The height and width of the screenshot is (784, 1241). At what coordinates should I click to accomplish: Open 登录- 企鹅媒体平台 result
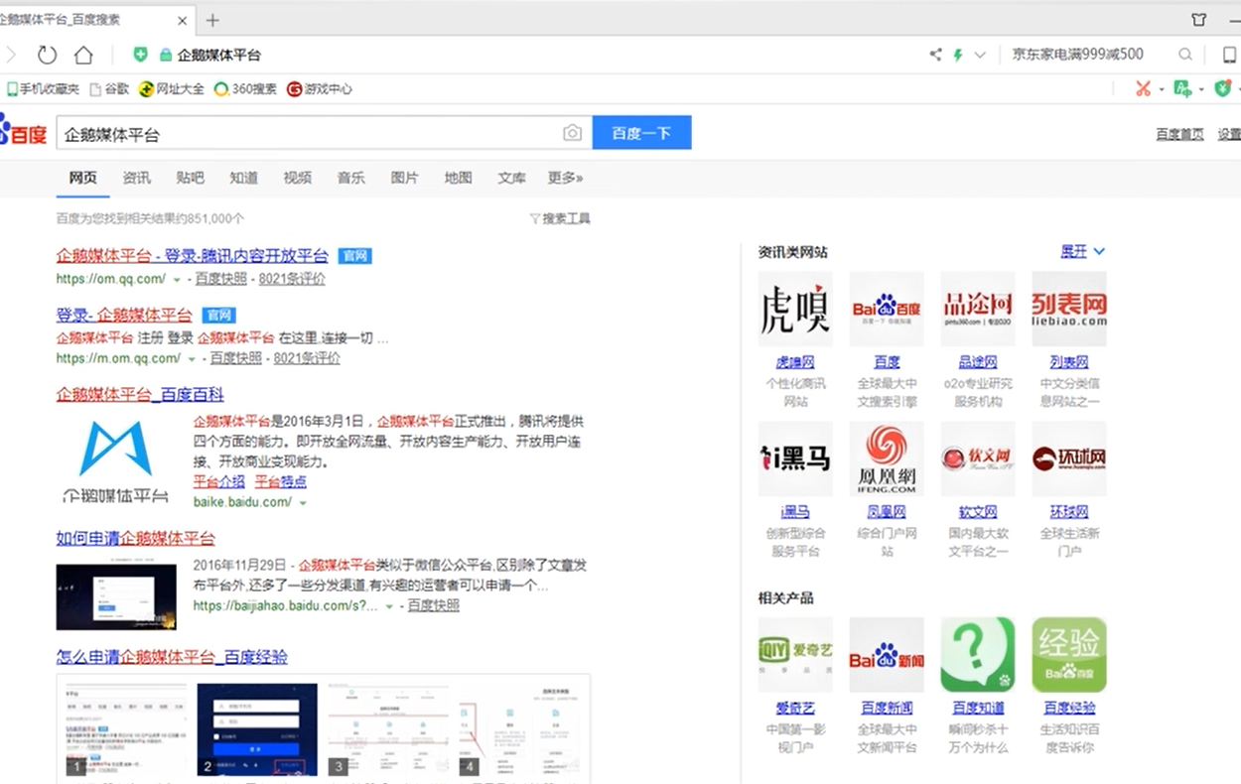[124, 315]
